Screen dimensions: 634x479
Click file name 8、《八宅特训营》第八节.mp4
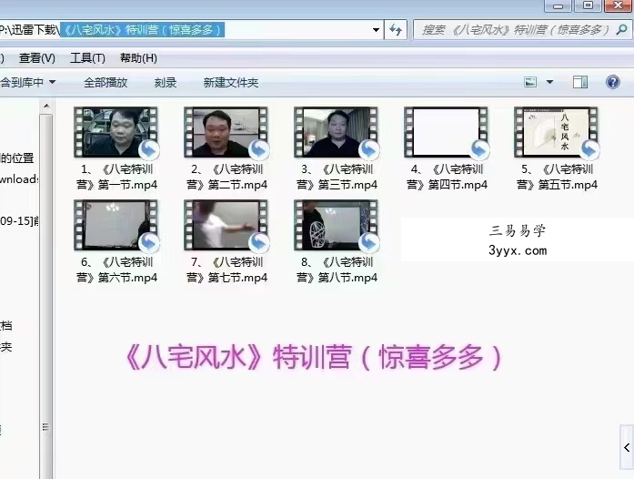click(x=337, y=270)
